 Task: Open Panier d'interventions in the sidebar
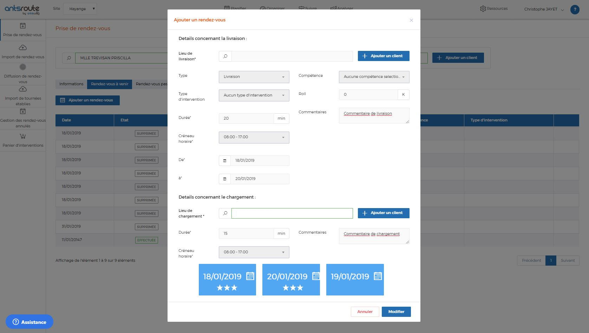pyautogui.click(x=23, y=140)
